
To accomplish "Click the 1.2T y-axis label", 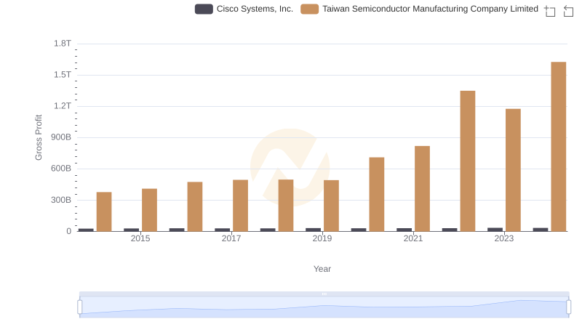I will [63, 106].
